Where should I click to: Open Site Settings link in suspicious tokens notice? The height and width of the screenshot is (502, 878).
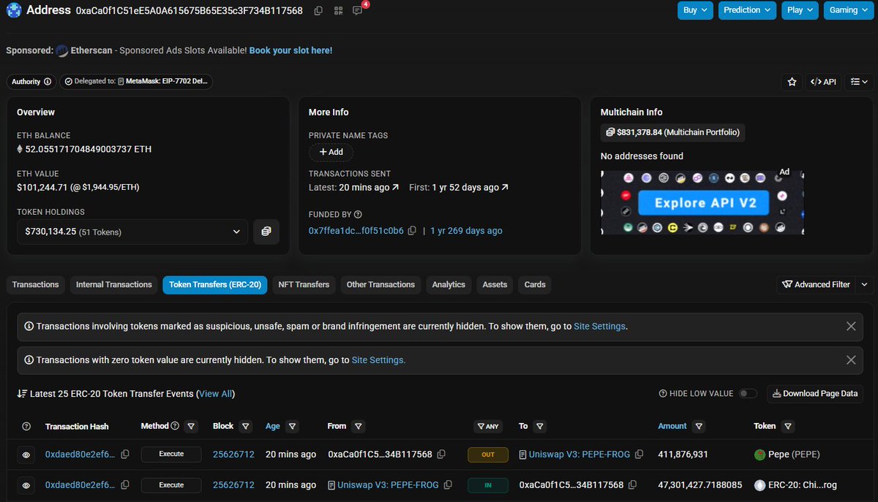pyautogui.click(x=600, y=327)
